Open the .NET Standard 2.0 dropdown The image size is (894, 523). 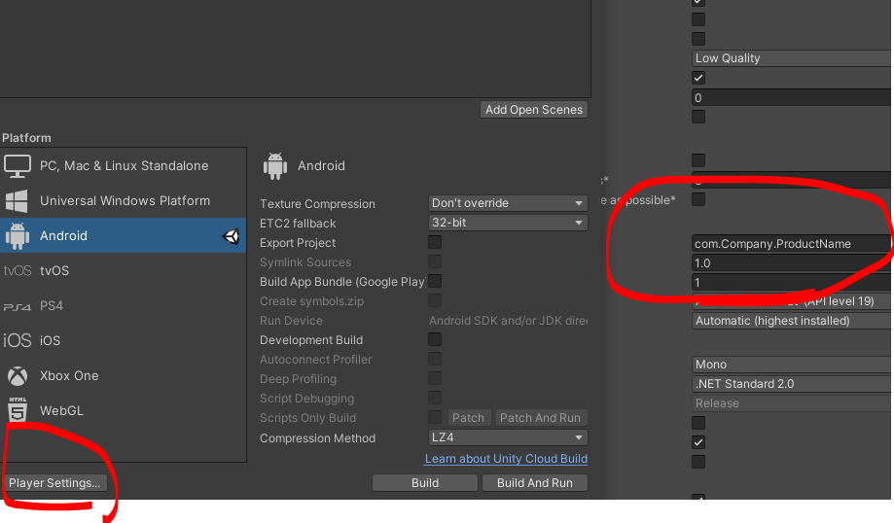coord(792,383)
